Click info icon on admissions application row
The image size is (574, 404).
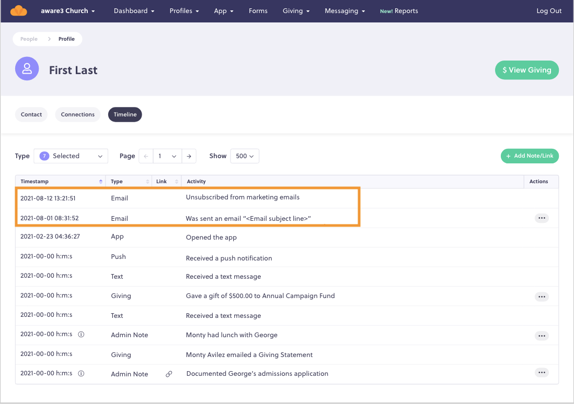[x=81, y=373]
